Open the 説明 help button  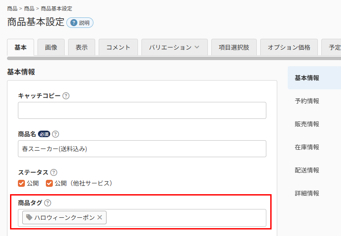click(x=80, y=23)
